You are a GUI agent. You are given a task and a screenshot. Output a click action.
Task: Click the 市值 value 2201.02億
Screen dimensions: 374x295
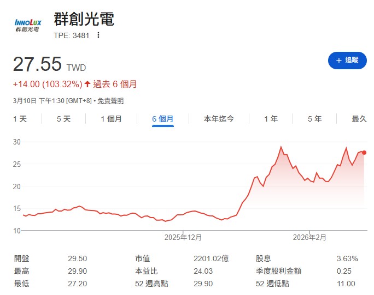pos(211,258)
